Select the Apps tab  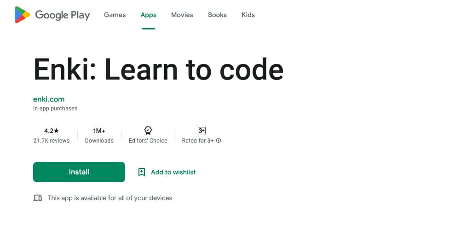pyautogui.click(x=149, y=15)
